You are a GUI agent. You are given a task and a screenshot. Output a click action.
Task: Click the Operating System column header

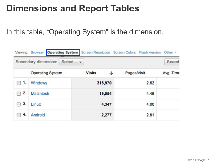(x=47, y=73)
